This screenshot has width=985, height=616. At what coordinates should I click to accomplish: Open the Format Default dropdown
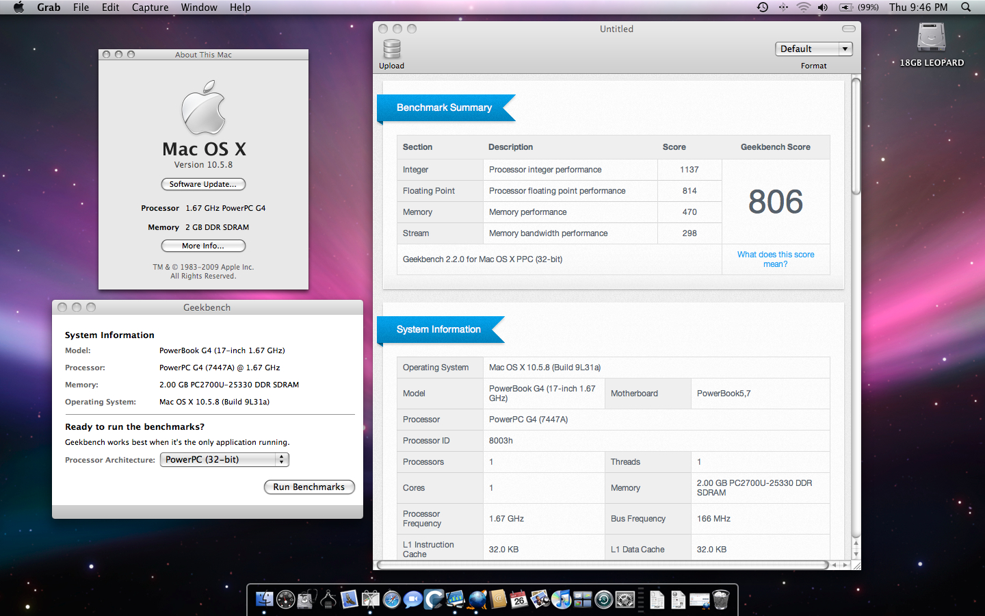[x=813, y=49]
